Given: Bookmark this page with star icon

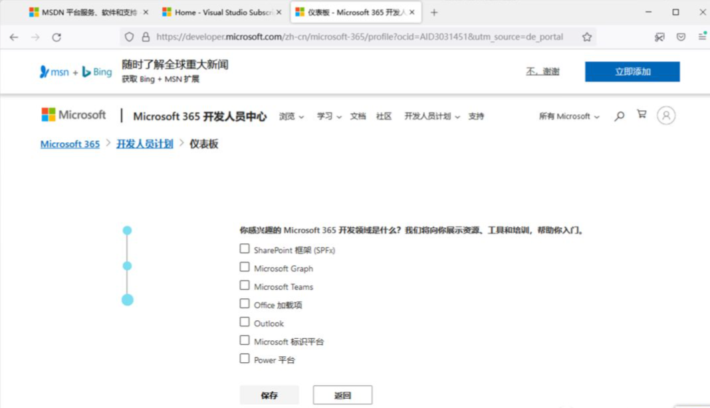Looking at the screenshot, I should pos(587,37).
